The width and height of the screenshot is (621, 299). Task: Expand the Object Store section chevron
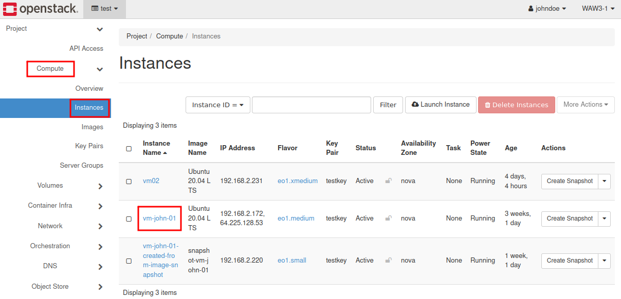pos(100,287)
